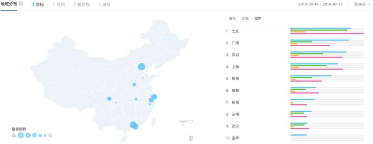Switch to the 城市 tab
This screenshot has width=373, height=144.
[x=258, y=18]
